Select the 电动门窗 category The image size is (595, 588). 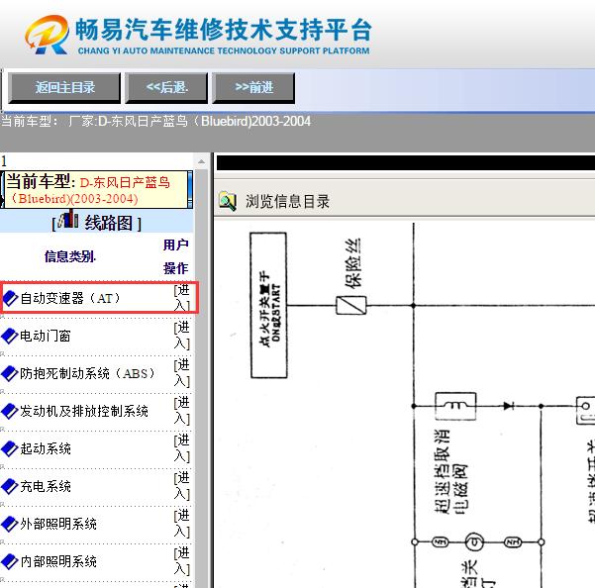coord(46,337)
